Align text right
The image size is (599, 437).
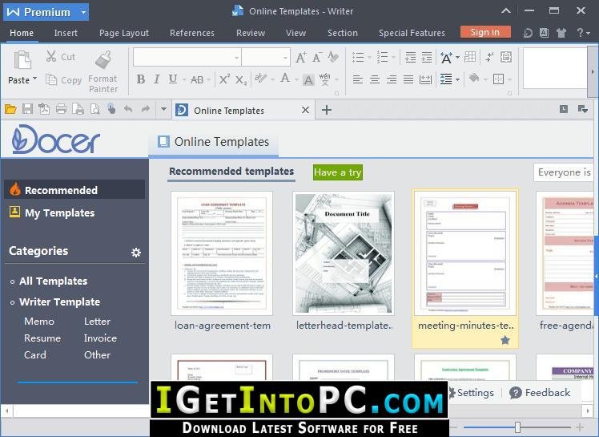click(x=392, y=79)
